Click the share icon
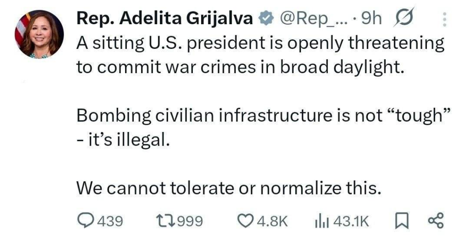Image resolution: width=469 pixels, height=238 pixels. 436,221
